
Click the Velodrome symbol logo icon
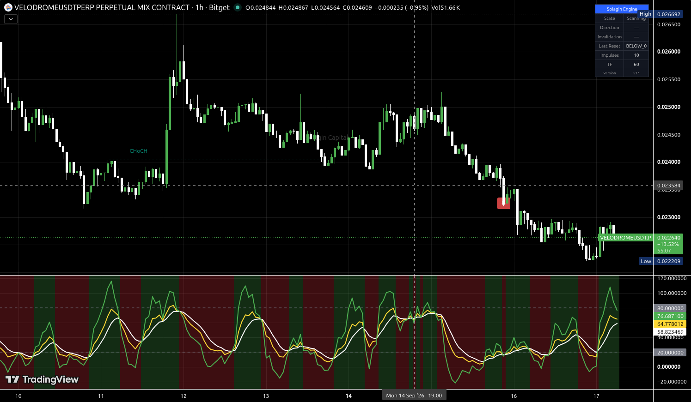[x=8, y=7]
